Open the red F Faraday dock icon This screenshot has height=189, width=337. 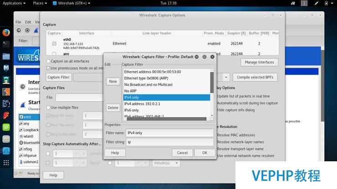click(x=6, y=115)
